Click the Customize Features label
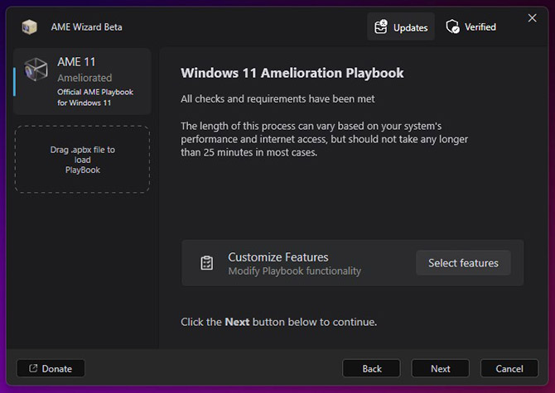Screen dimensions: 555x393 278,257
